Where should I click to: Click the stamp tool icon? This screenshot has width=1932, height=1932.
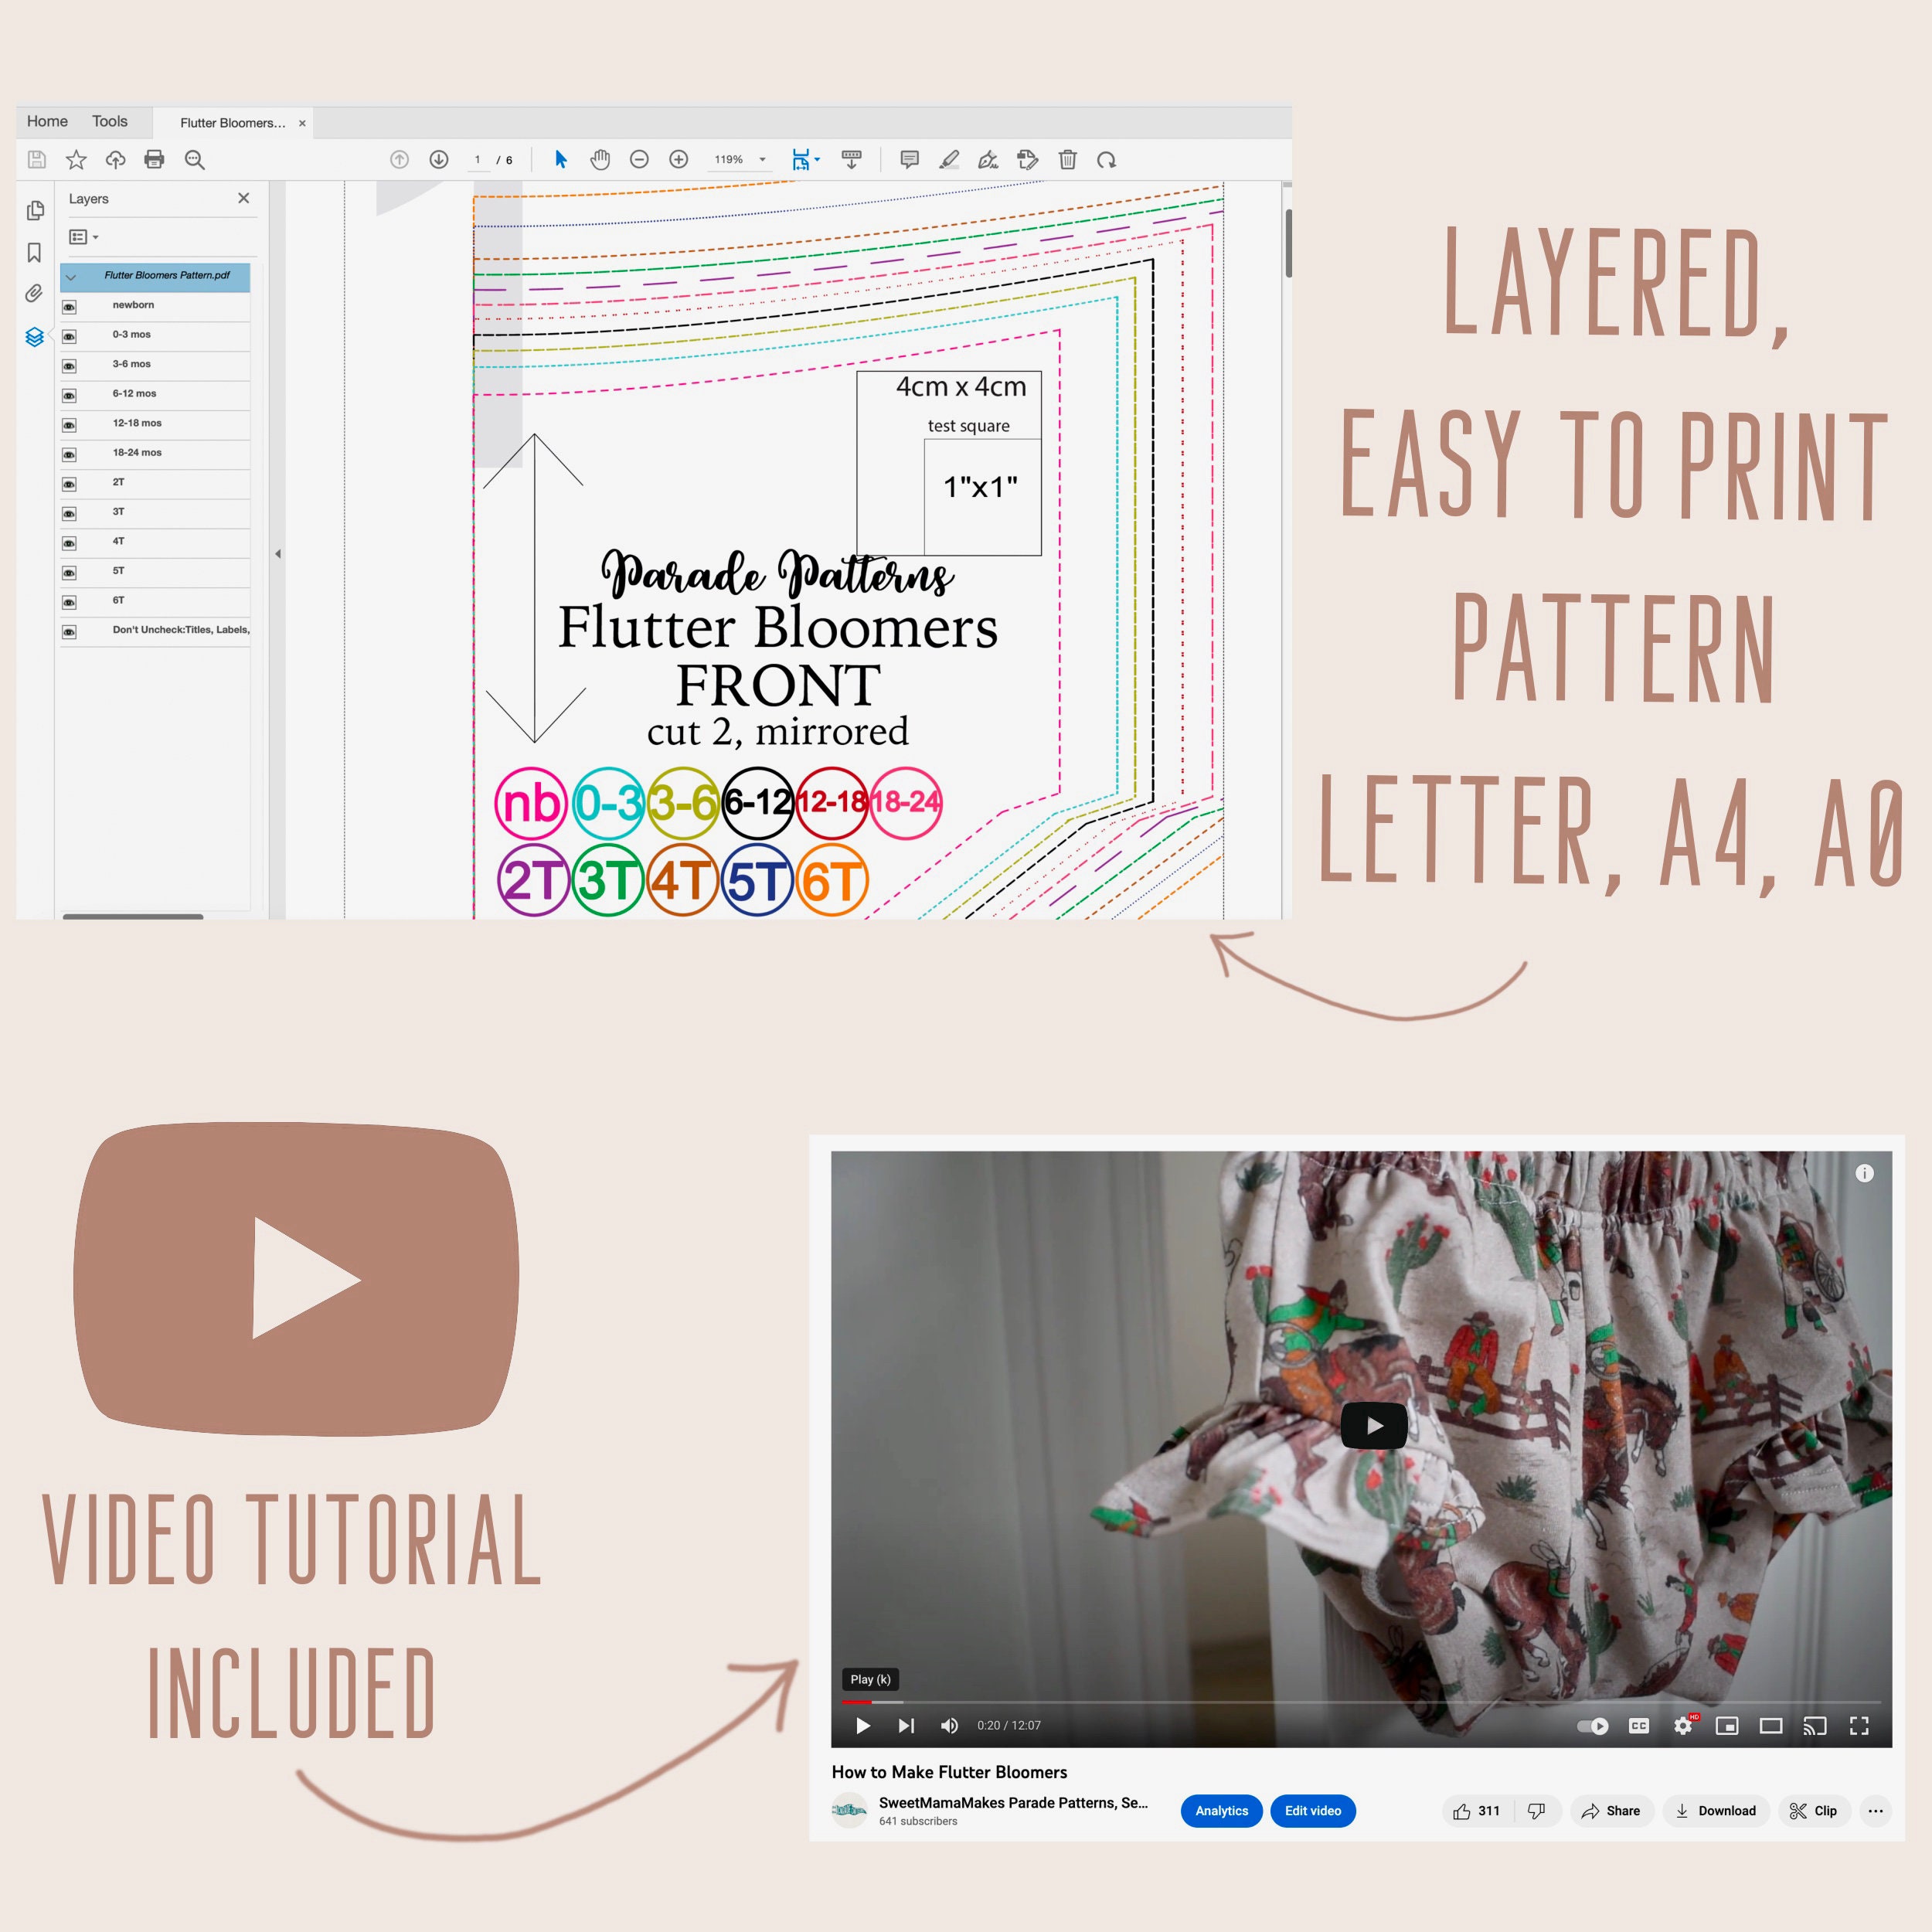[x=1027, y=159]
